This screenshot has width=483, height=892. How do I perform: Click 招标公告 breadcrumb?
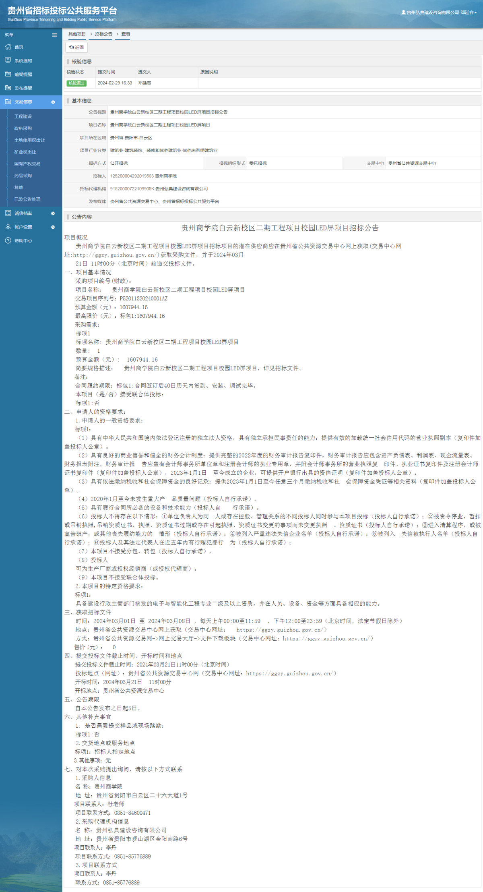click(x=103, y=34)
